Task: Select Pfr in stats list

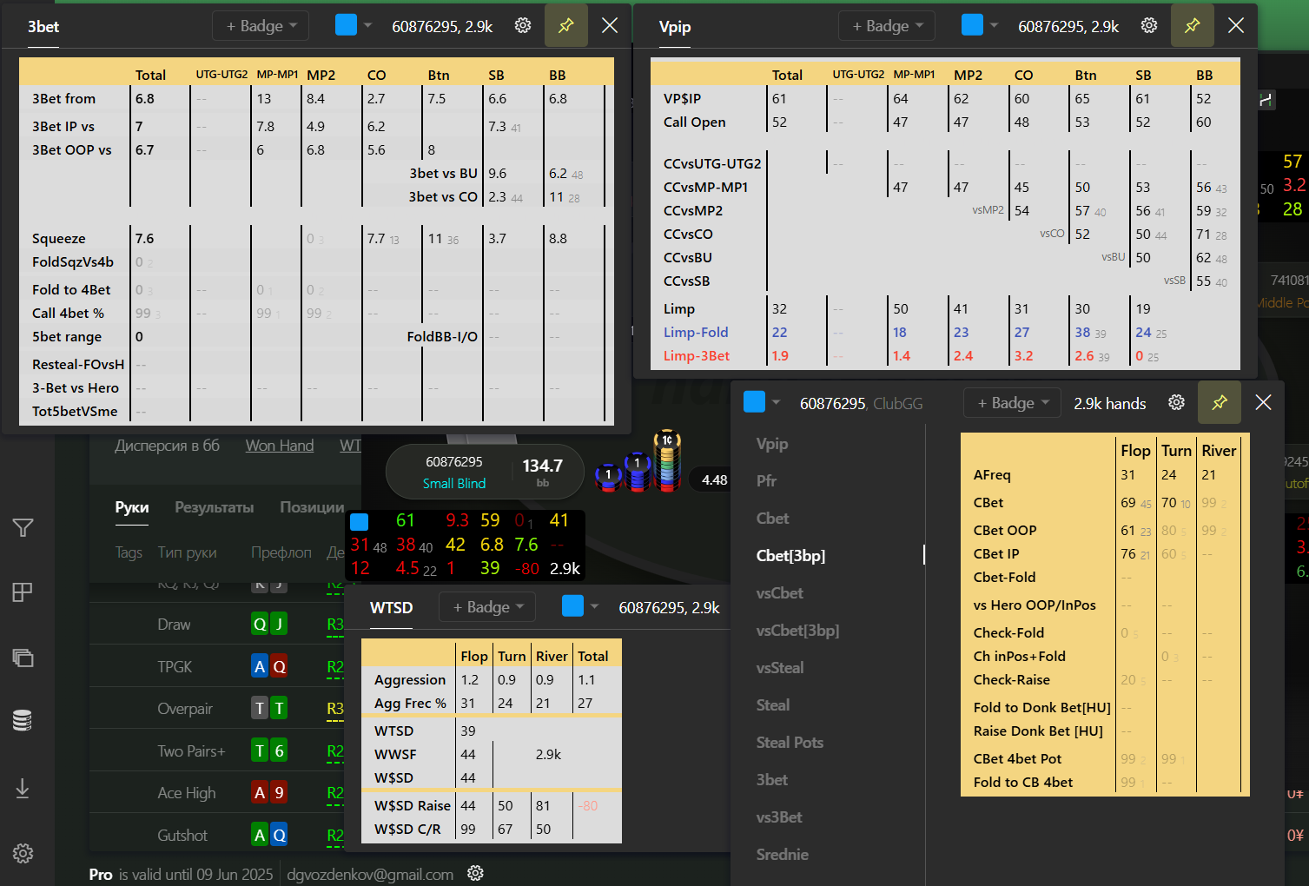Action: [x=766, y=481]
